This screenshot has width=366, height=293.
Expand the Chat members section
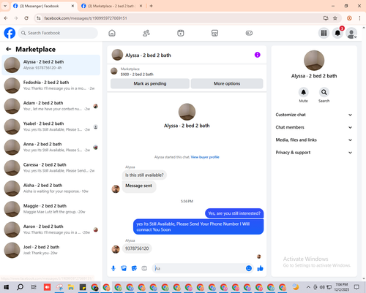(x=314, y=127)
